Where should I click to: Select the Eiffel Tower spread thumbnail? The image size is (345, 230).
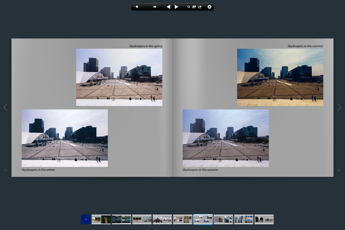(x=162, y=219)
